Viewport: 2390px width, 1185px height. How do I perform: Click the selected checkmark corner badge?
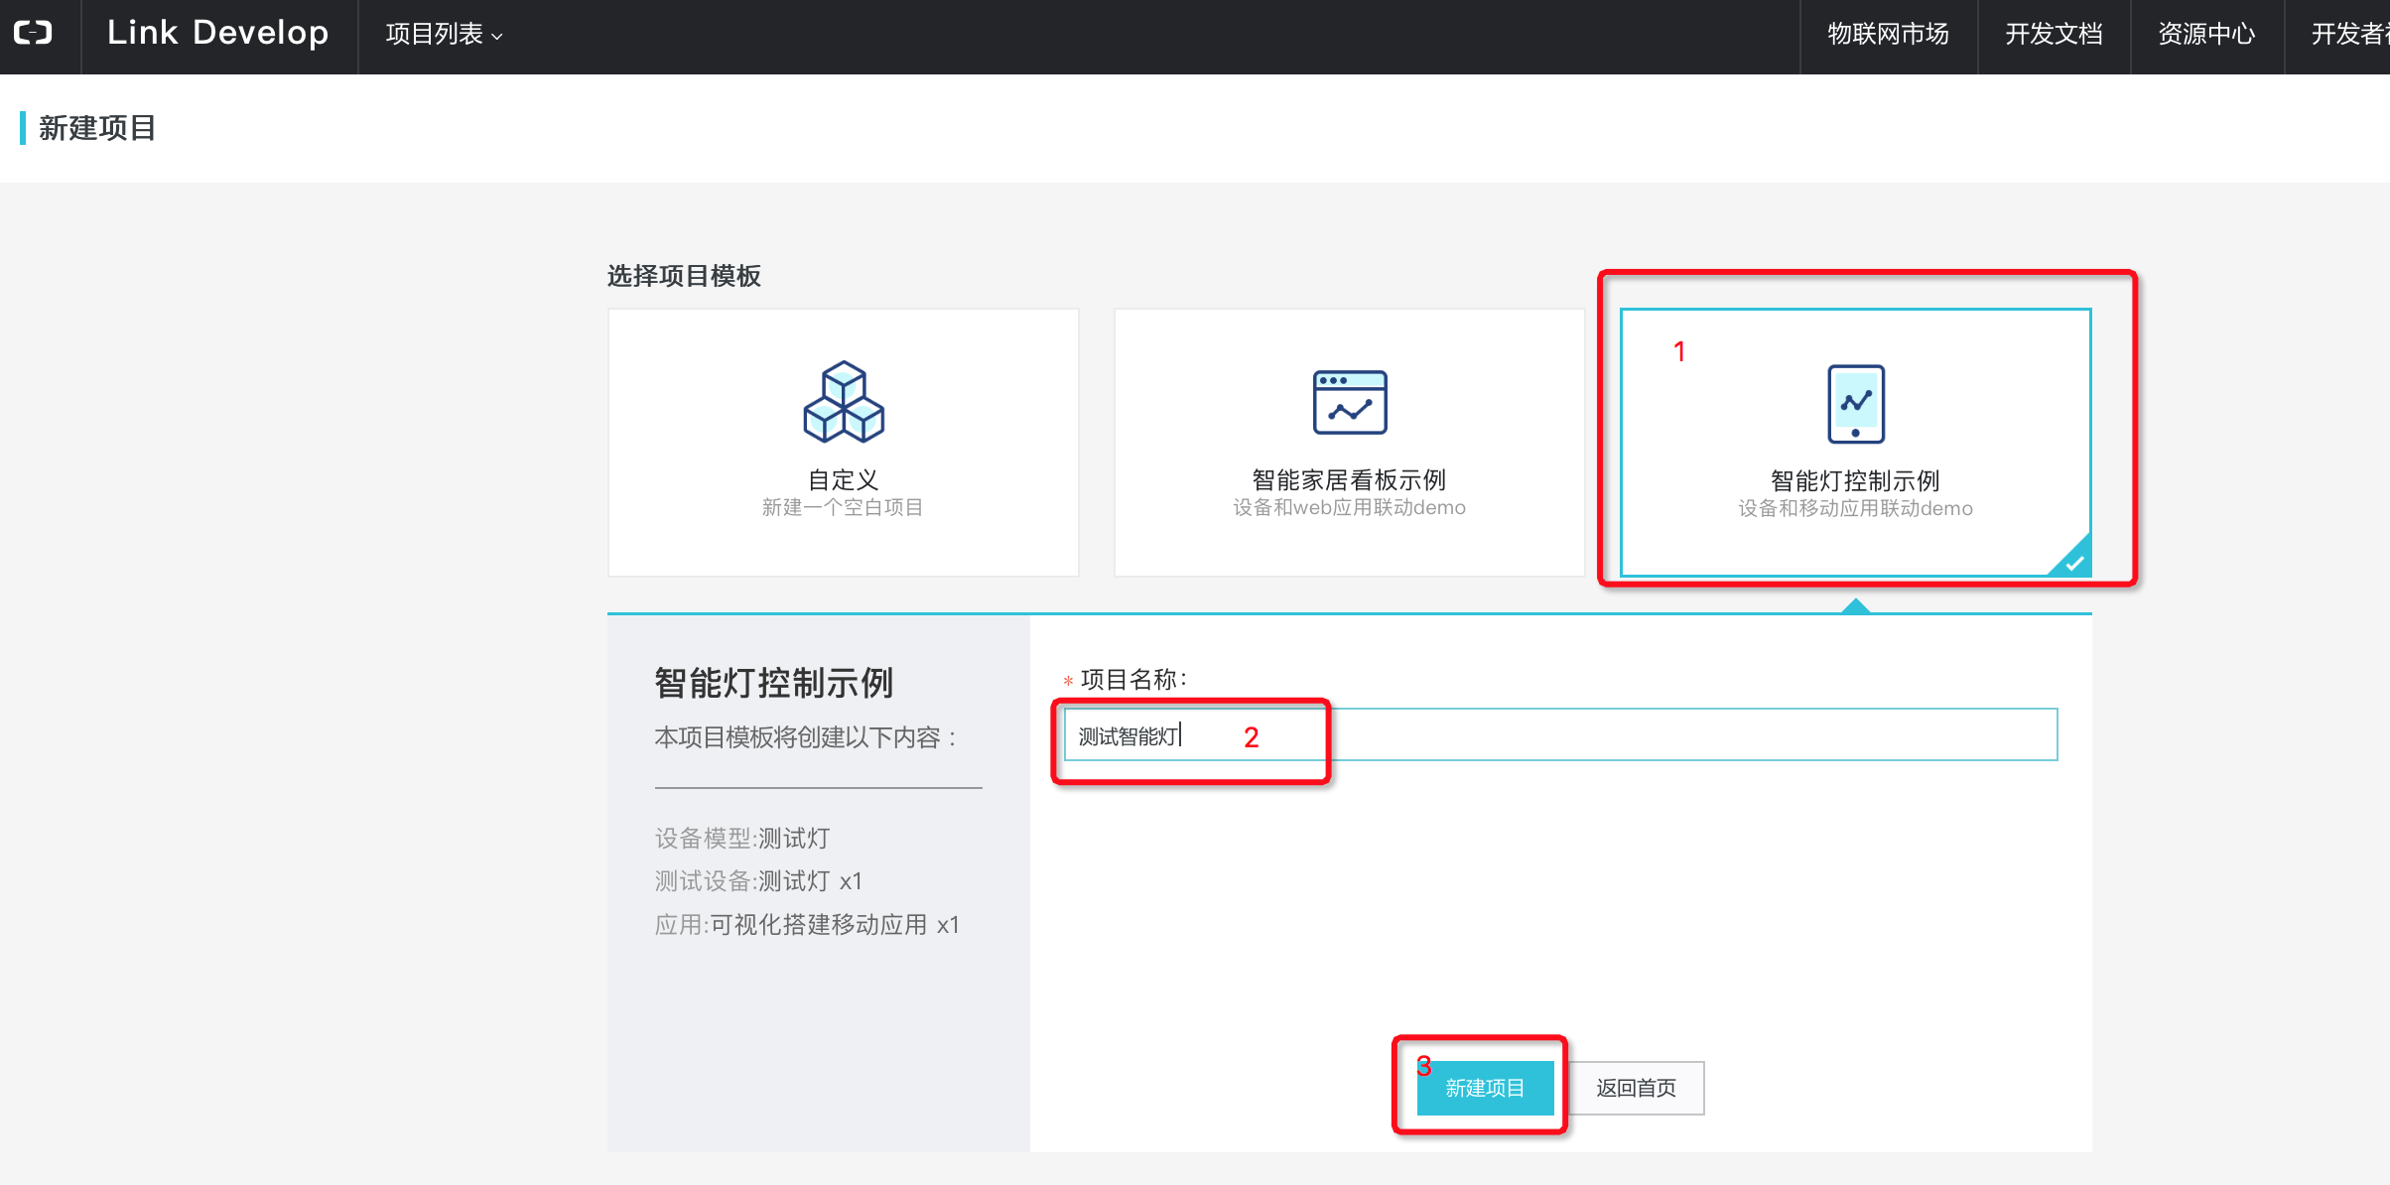pos(2073,561)
